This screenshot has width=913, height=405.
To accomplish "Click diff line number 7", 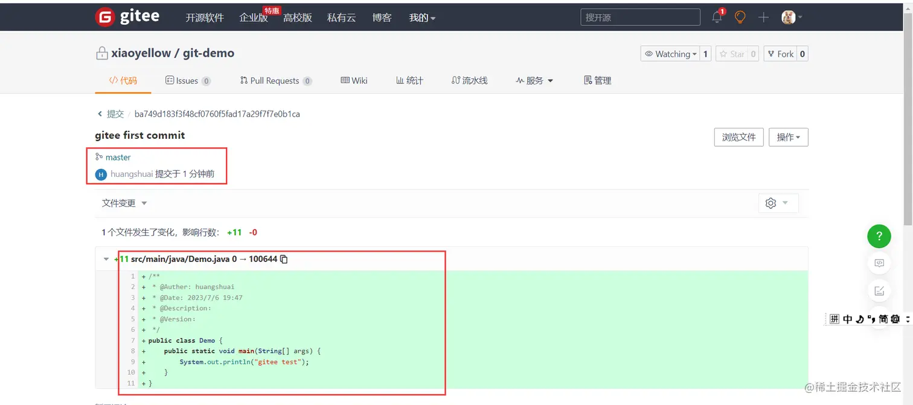I will pos(133,340).
